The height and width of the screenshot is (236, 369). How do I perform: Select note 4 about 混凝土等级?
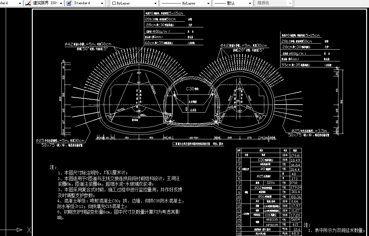coord(120,204)
